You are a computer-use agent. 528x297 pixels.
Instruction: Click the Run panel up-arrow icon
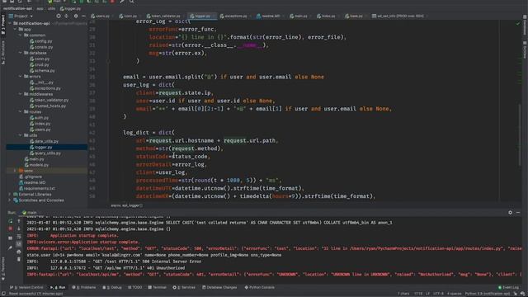19,221
